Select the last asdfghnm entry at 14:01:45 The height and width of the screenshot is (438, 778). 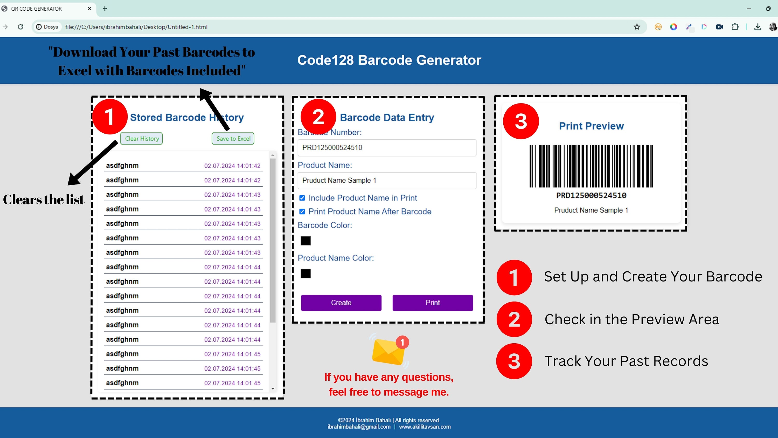[x=183, y=383]
